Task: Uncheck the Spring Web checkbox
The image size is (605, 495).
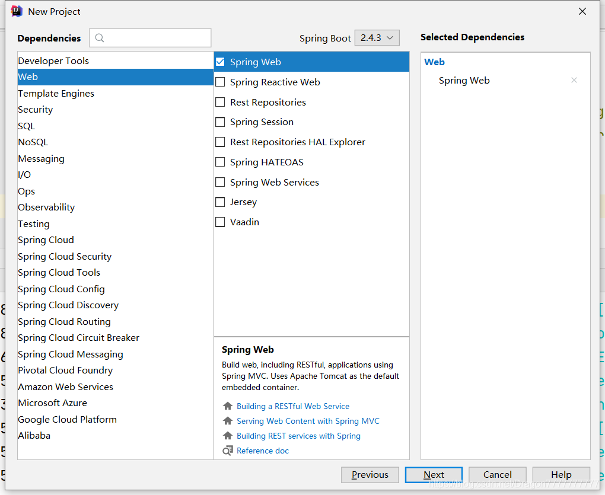Action: pyautogui.click(x=220, y=62)
